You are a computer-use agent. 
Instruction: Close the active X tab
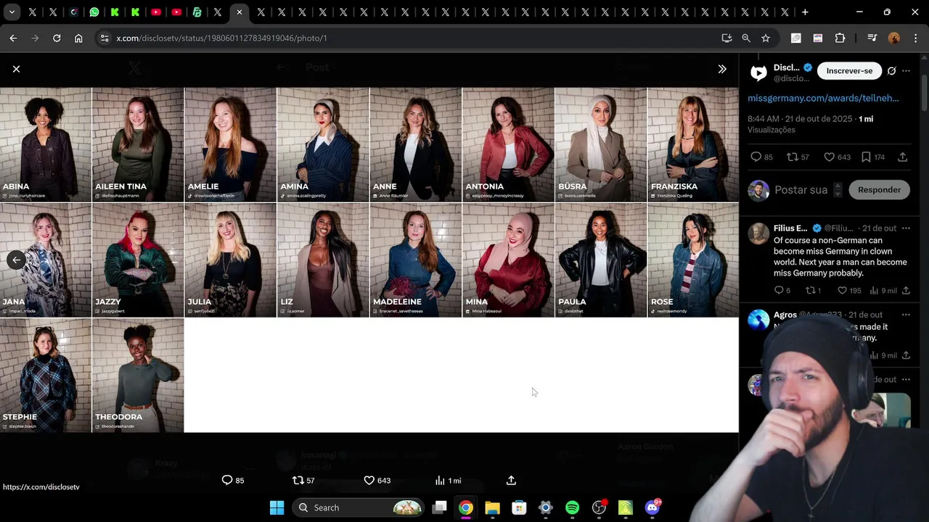point(240,12)
